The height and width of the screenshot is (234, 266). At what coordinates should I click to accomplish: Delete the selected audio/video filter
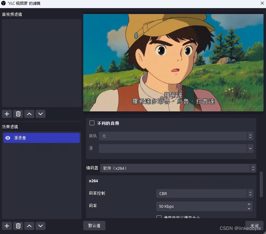tap(18, 114)
